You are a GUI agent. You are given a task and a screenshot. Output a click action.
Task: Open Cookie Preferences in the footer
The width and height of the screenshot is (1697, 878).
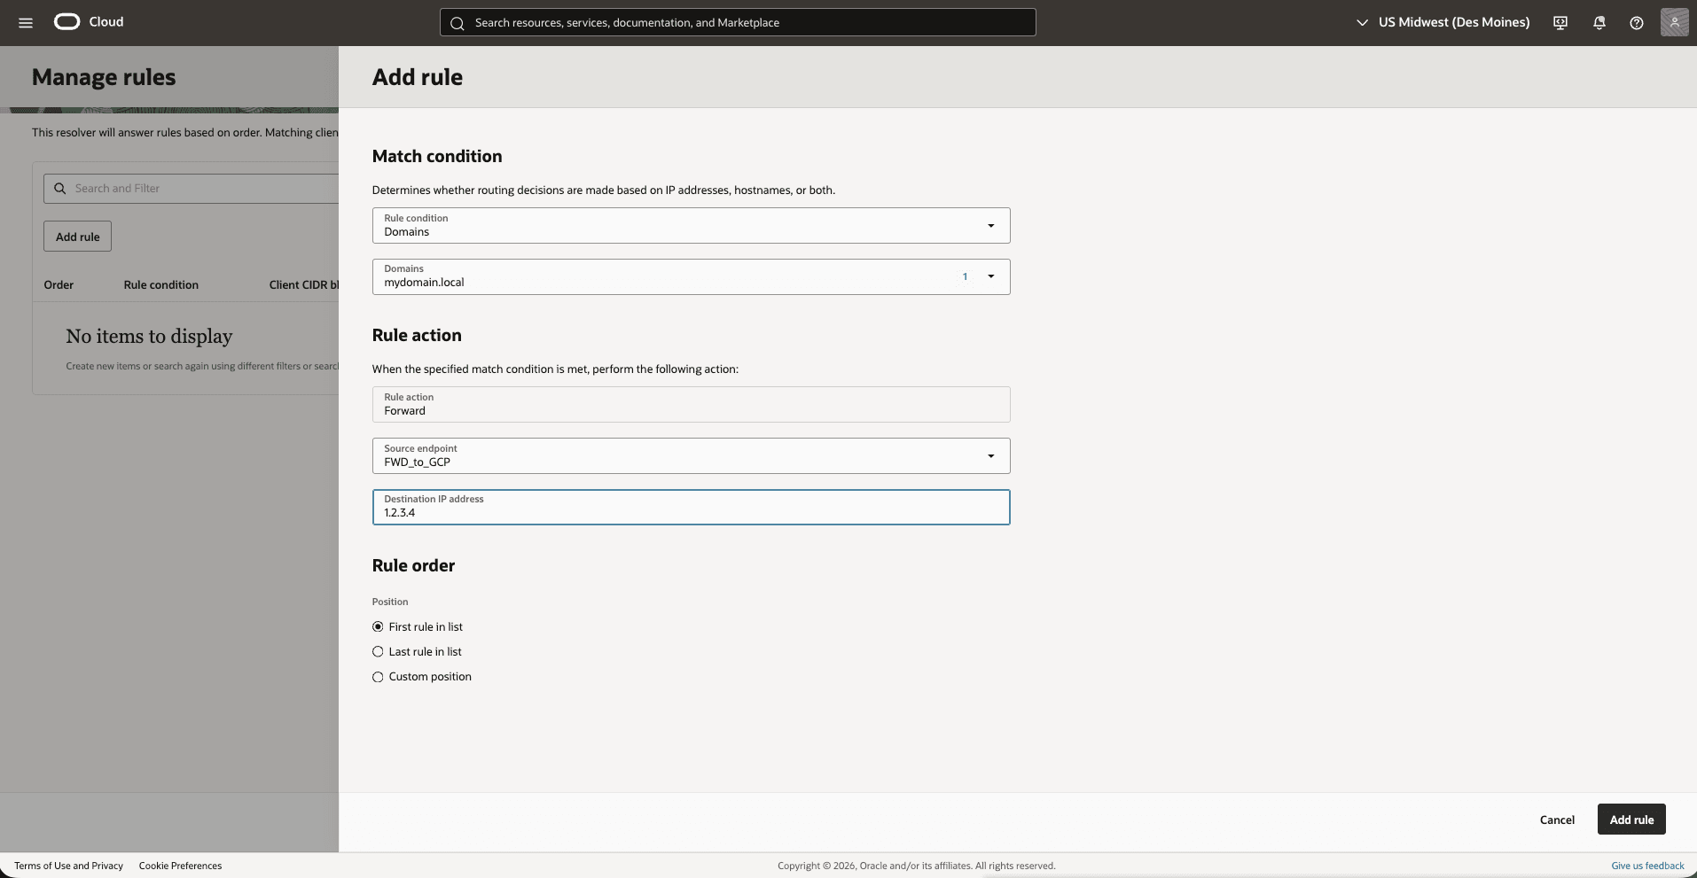[x=179, y=866]
